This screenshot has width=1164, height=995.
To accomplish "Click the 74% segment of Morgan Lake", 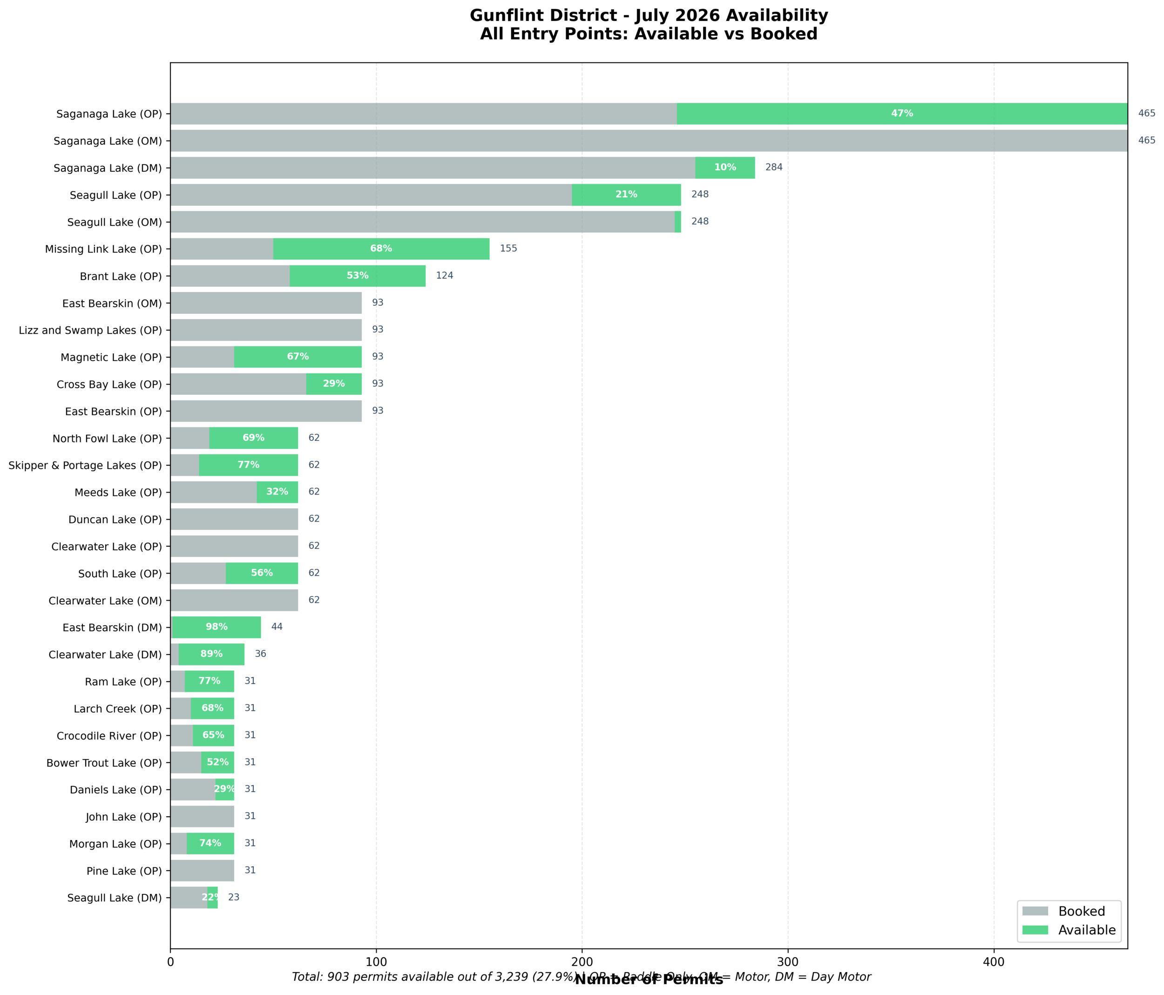I will click(x=210, y=843).
